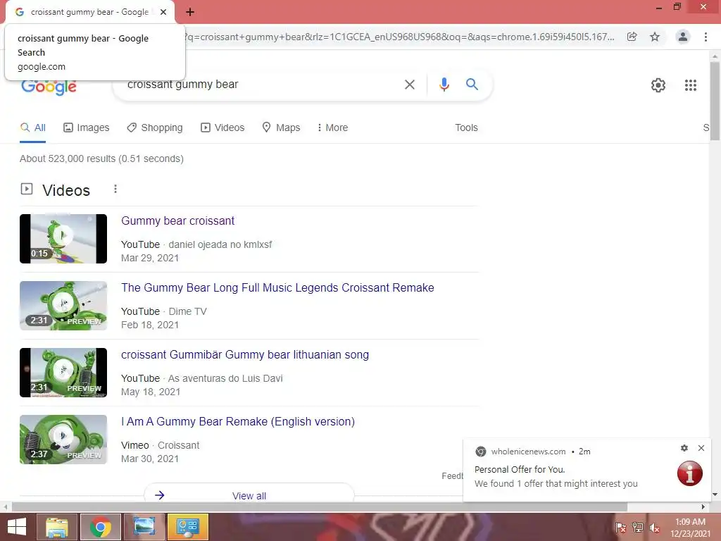Share this page via the address bar icon
The height and width of the screenshot is (541, 721).
click(x=632, y=37)
